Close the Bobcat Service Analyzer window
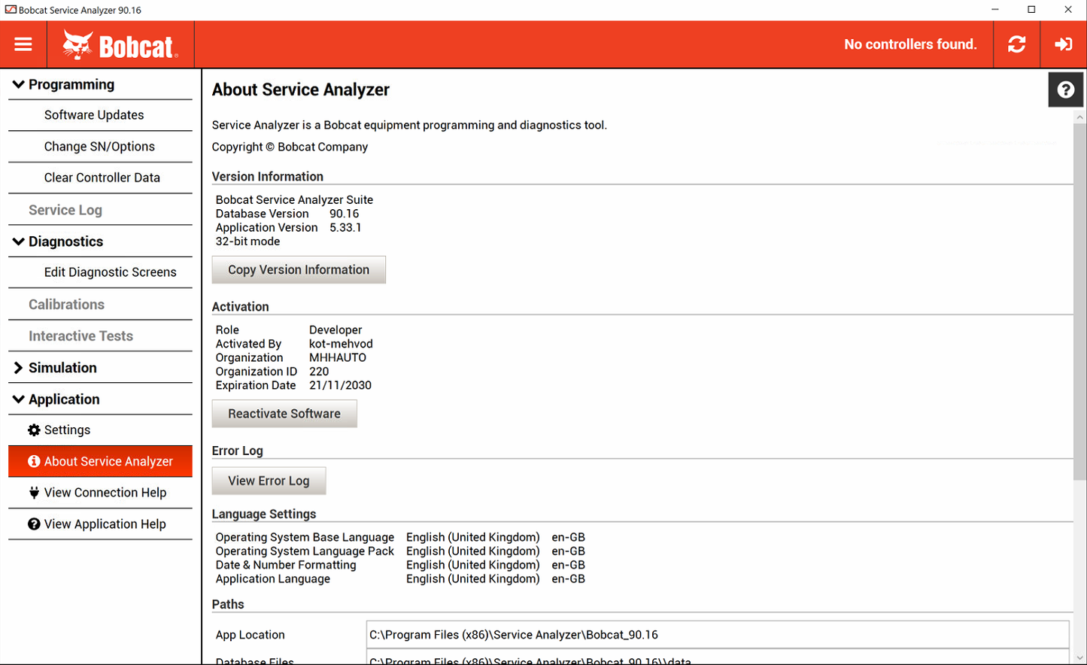Image resolution: width=1087 pixels, height=665 pixels. pyautogui.click(x=1068, y=10)
